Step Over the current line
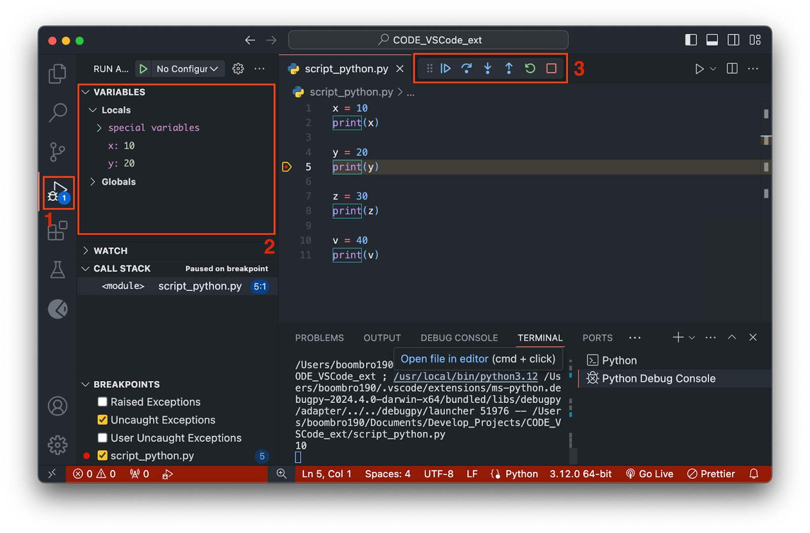810x533 pixels. point(466,68)
